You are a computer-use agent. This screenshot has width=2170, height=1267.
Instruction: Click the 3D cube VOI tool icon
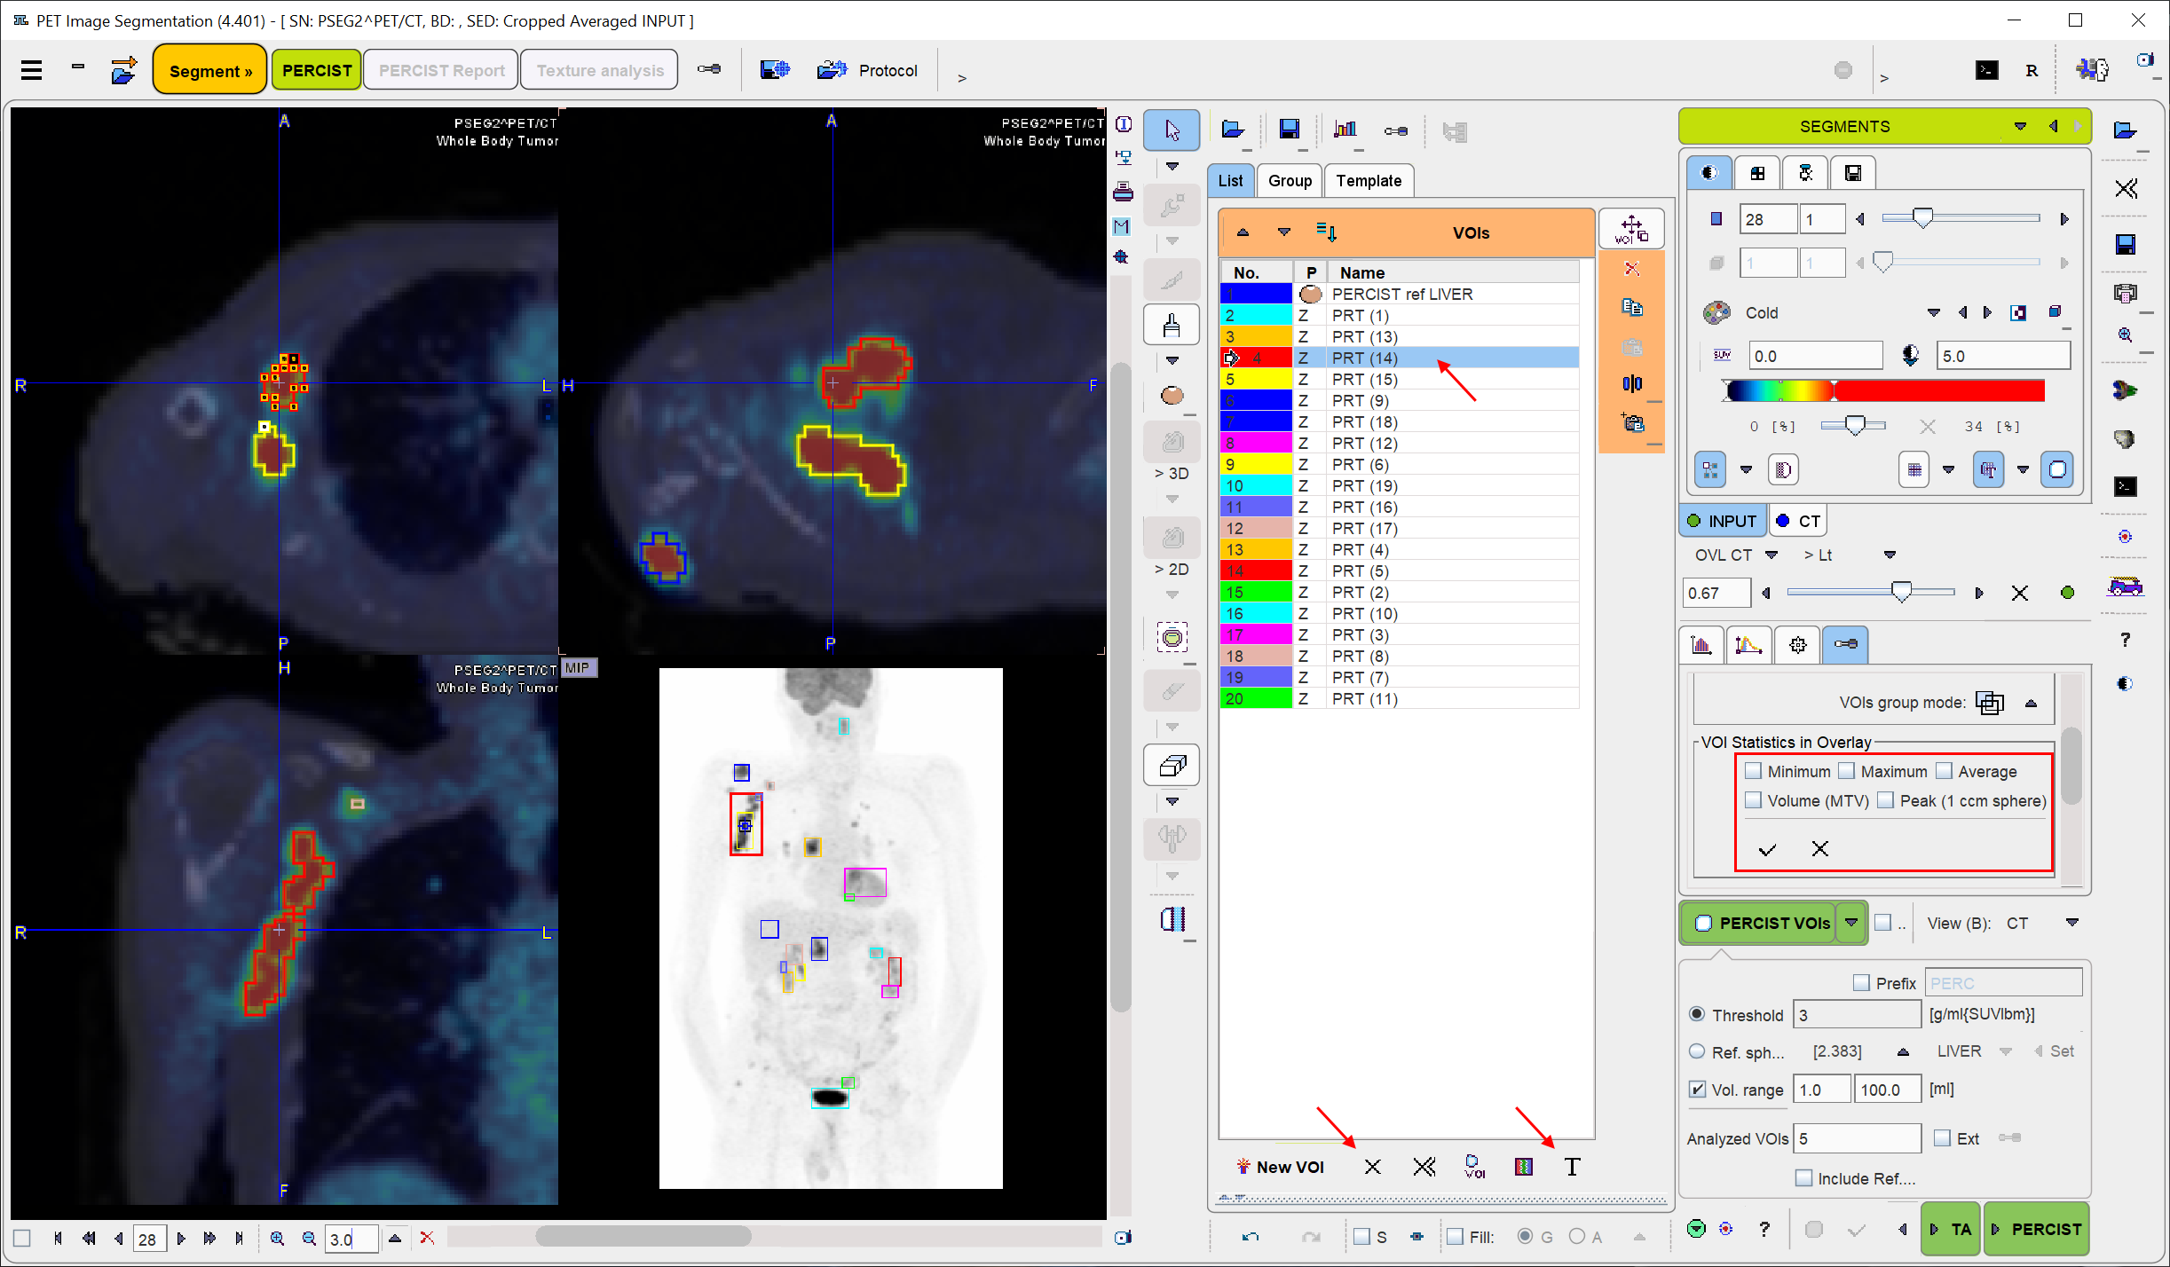pyautogui.click(x=1172, y=765)
